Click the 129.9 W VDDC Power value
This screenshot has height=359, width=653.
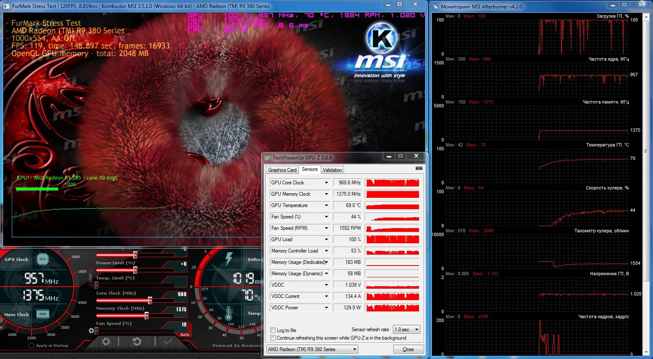(348, 308)
